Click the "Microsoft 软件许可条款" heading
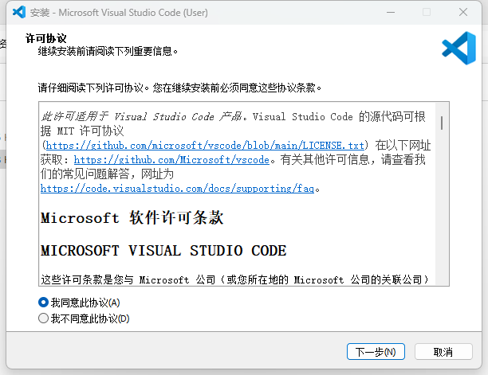This screenshot has width=488, height=375. tap(132, 217)
